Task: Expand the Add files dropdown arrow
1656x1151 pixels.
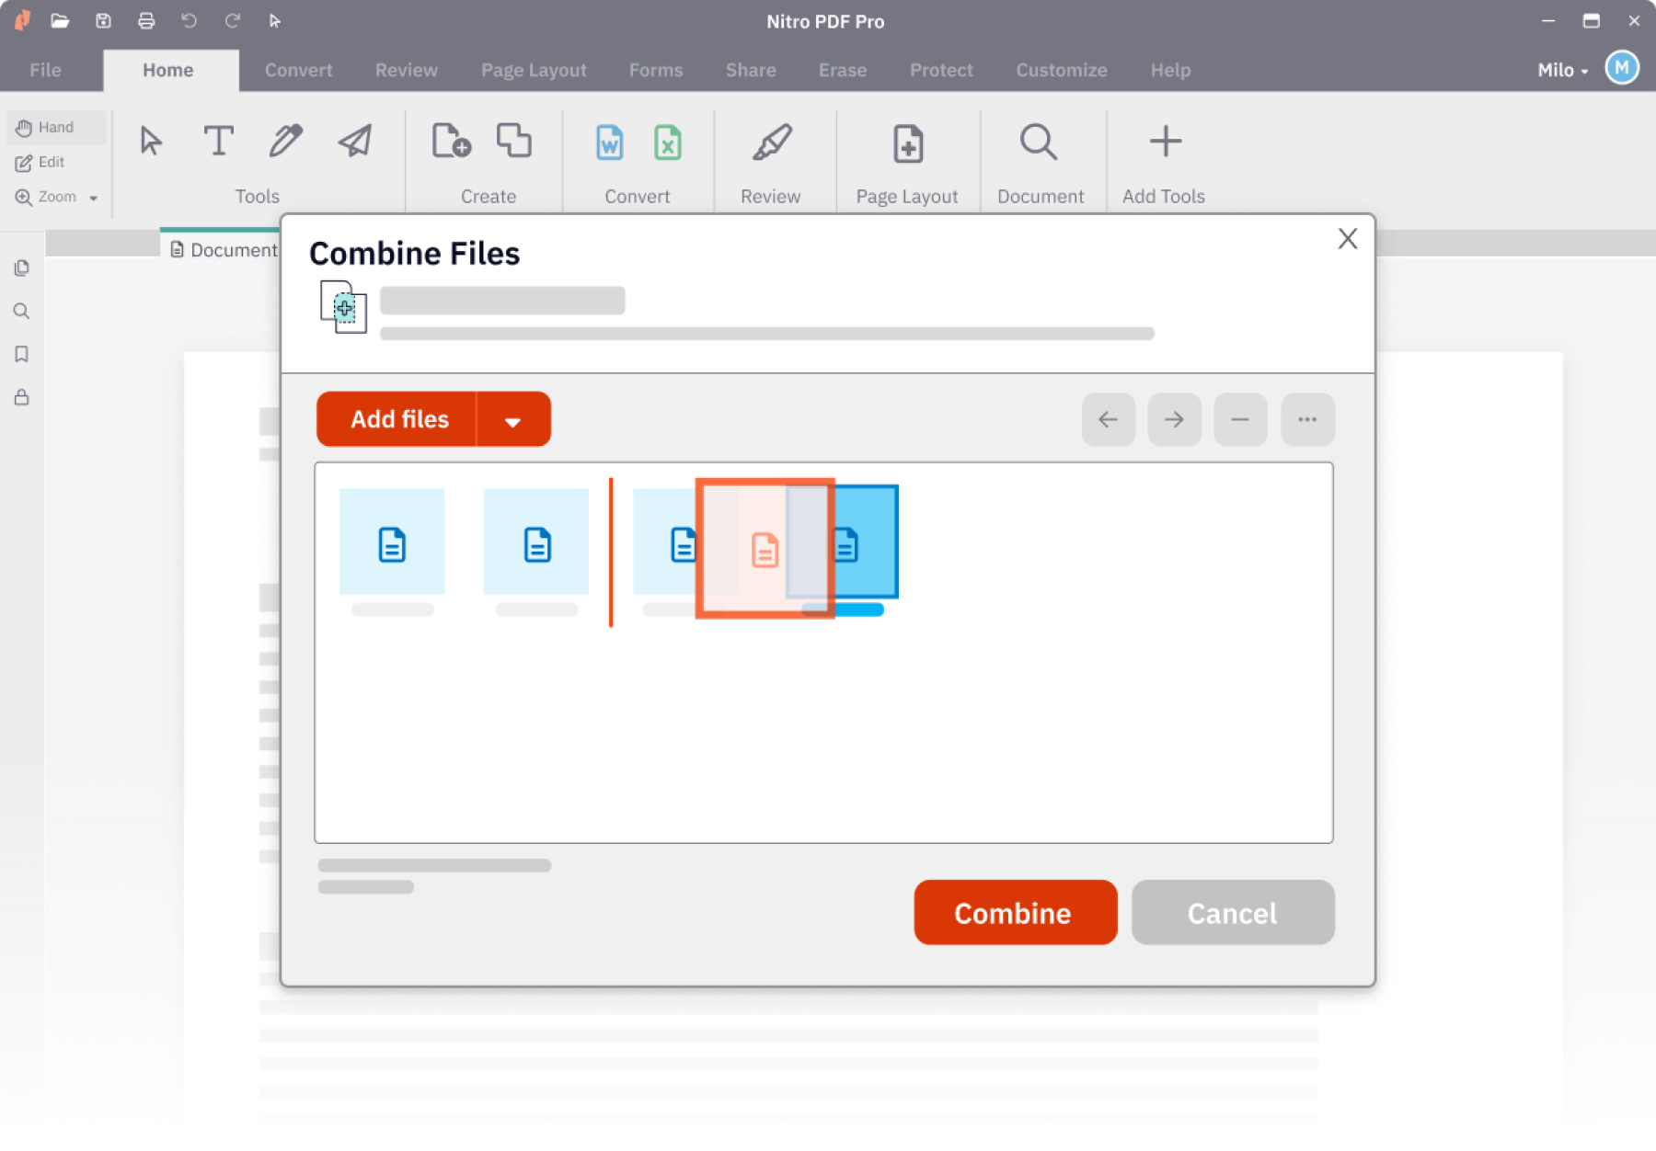Action: coord(512,419)
